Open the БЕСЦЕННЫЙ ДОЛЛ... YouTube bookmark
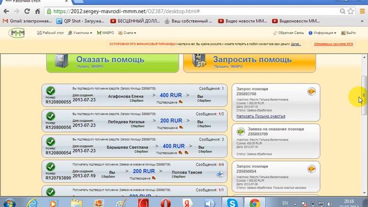368x207 pixels. (x=135, y=21)
